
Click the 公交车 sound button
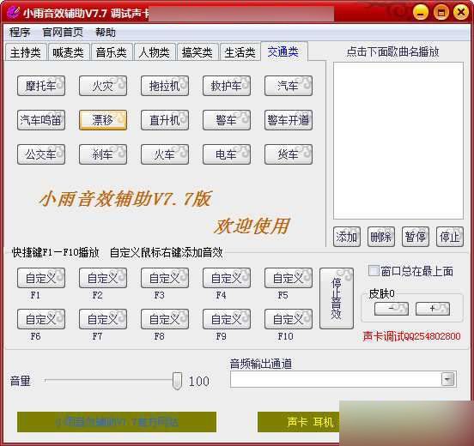pos(41,154)
